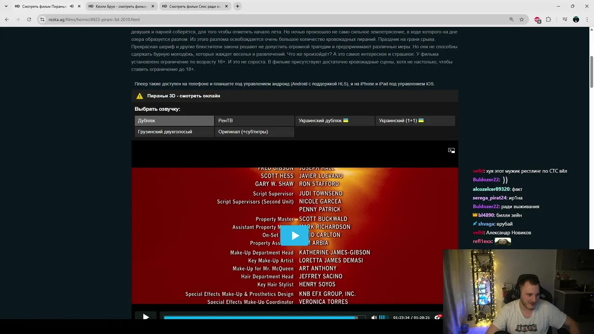
Task: Reload the current page
Action: [29, 19]
